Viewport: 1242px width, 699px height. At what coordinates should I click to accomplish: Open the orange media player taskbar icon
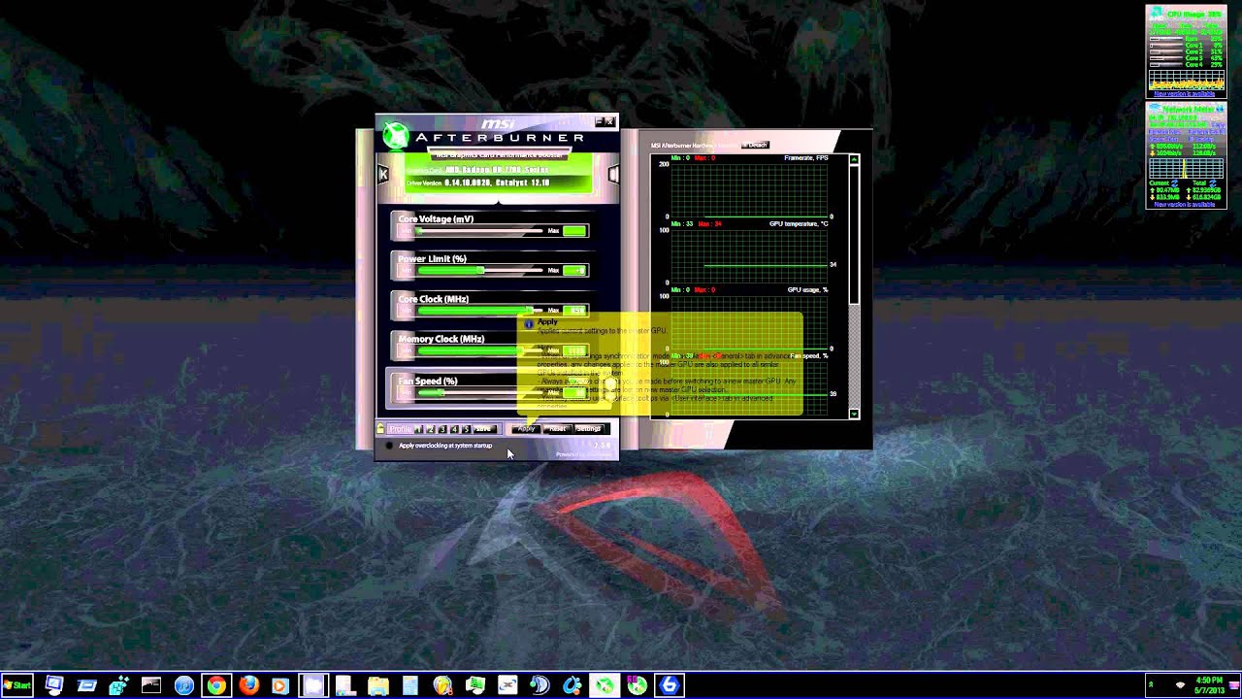pyautogui.click(x=280, y=685)
